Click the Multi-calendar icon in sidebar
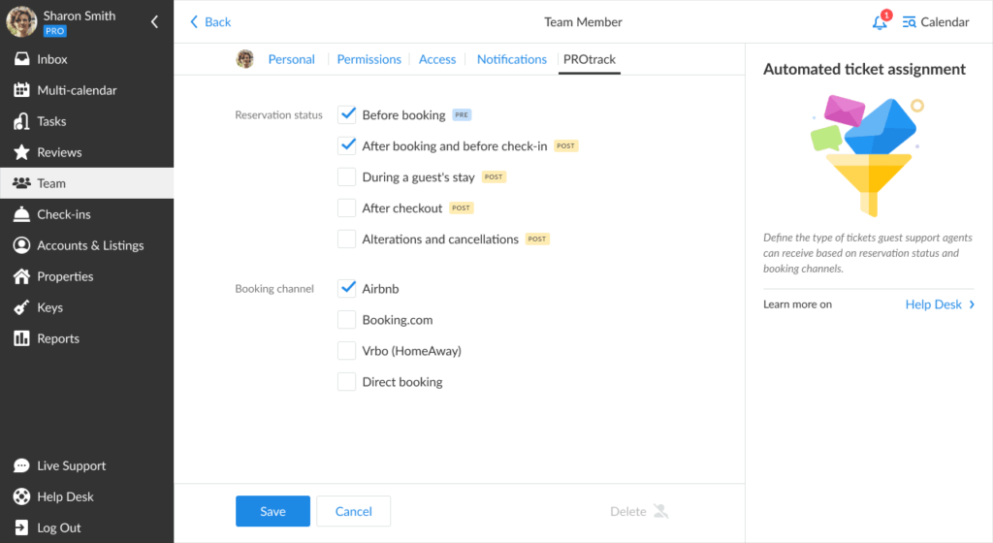 pyautogui.click(x=21, y=90)
